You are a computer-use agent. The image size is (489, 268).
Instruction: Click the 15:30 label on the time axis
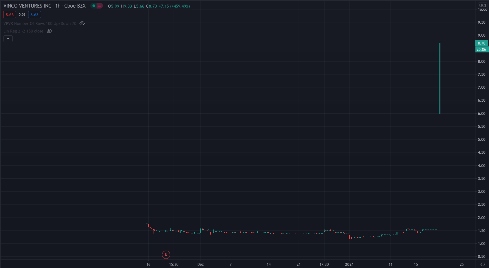174,265
